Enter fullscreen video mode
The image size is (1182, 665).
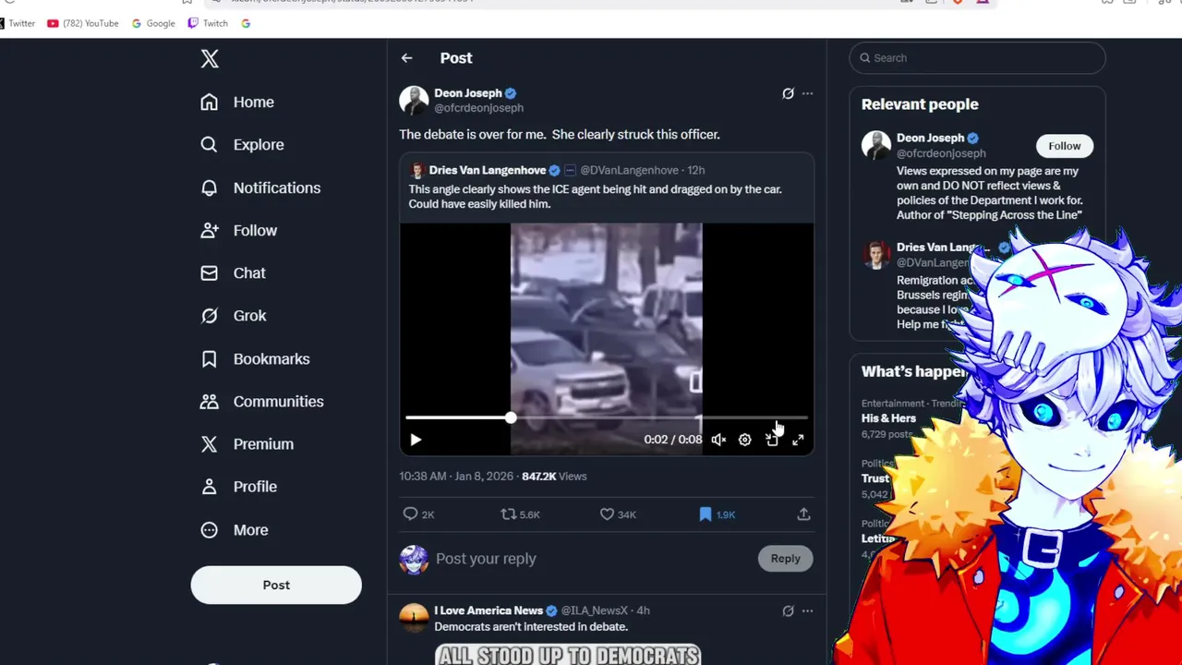click(798, 440)
